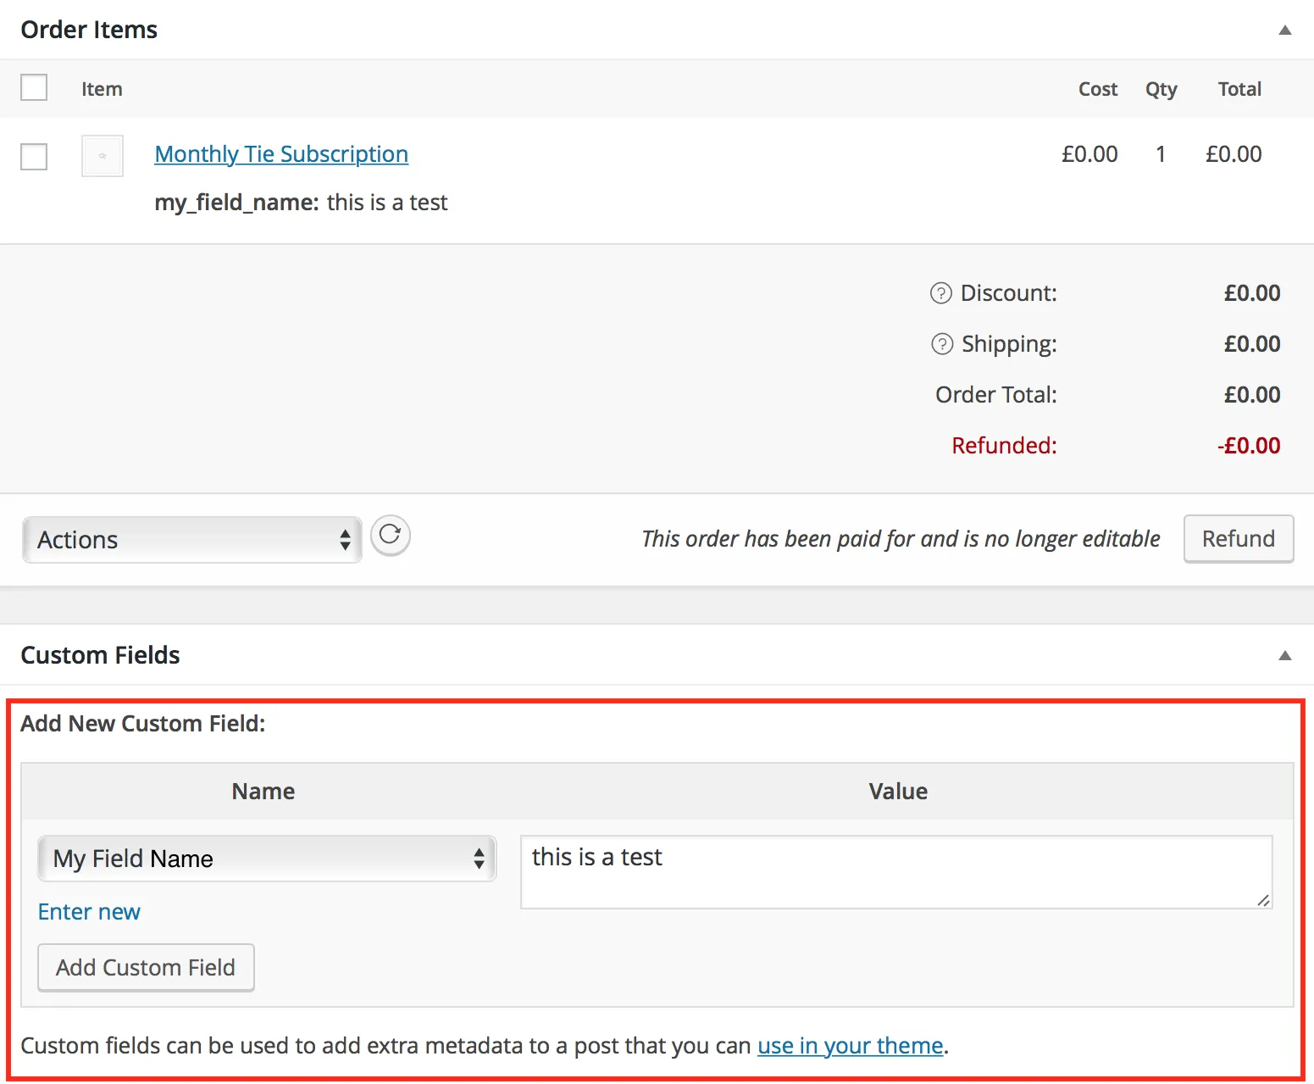Collapse the Order Items panel arrow
Screen dimensions: 1314x1084
tap(1284, 31)
